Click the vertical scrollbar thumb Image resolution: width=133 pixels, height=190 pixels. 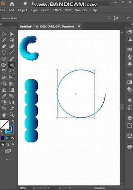[122, 107]
